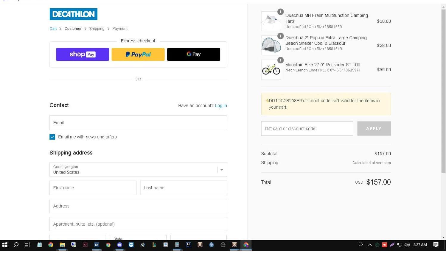
Task: Open the Maxthon browser taskbar icon
Action: [x=97, y=245]
